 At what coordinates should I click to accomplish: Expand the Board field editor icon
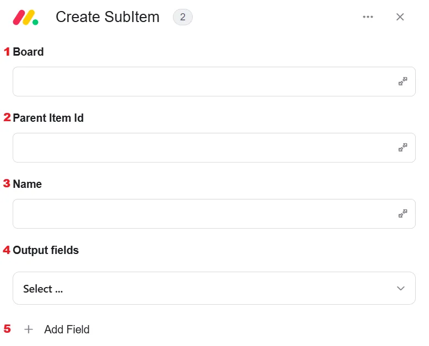click(403, 82)
